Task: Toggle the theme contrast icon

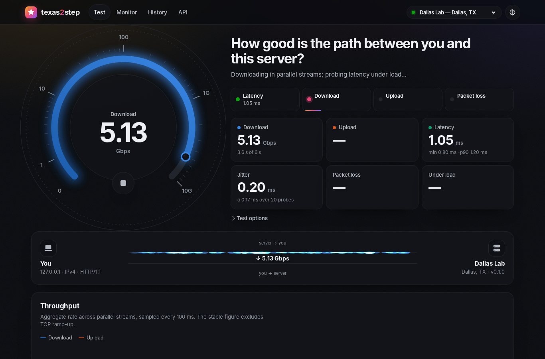Action: (x=512, y=12)
